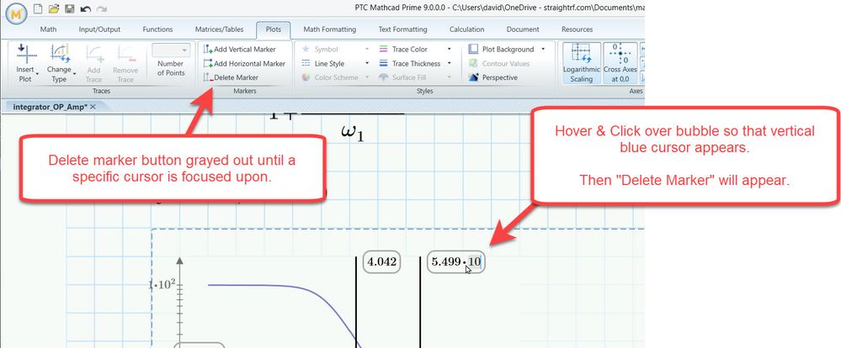Open the Calculation ribbon tab

pyautogui.click(x=466, y=29)
